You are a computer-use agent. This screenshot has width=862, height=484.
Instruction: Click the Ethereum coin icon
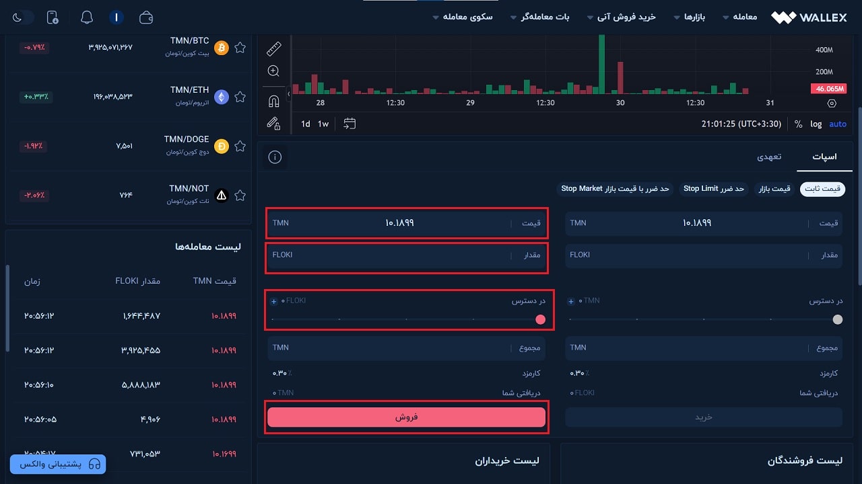[x=222, y=97]
